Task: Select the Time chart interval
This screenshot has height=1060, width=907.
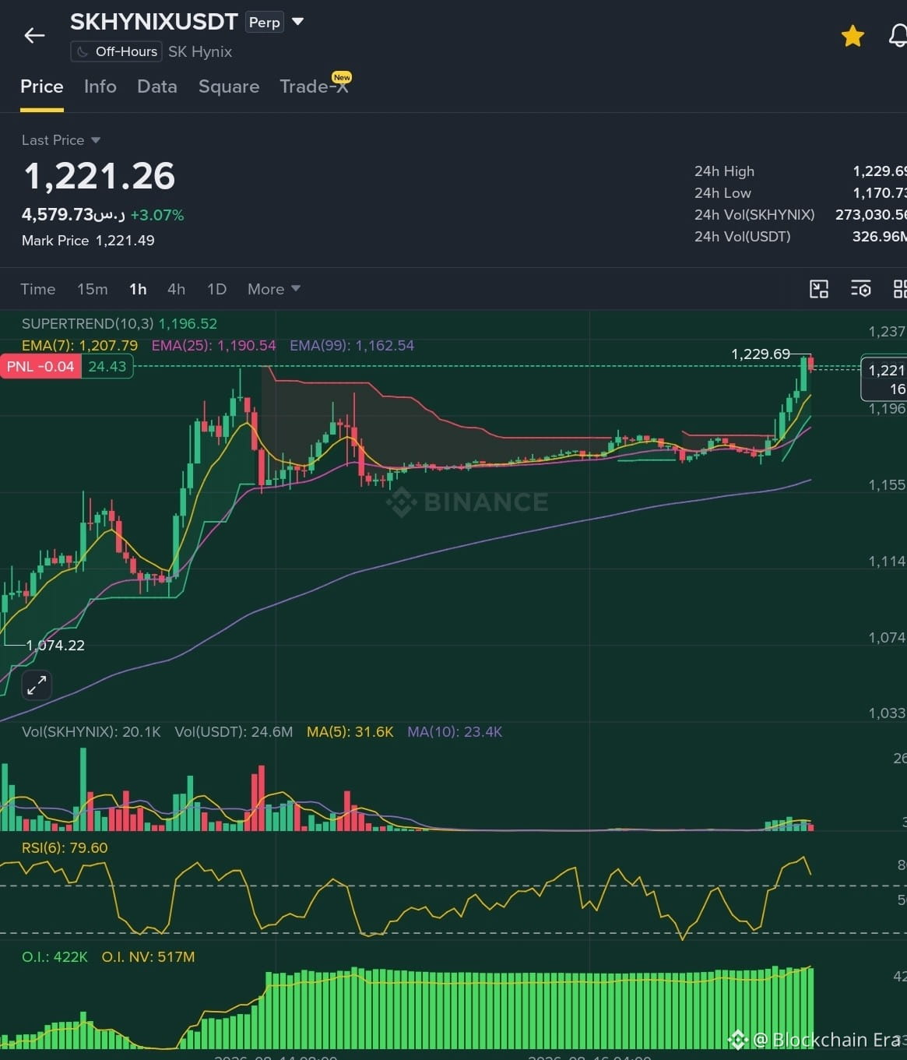Action: point(38,289)
